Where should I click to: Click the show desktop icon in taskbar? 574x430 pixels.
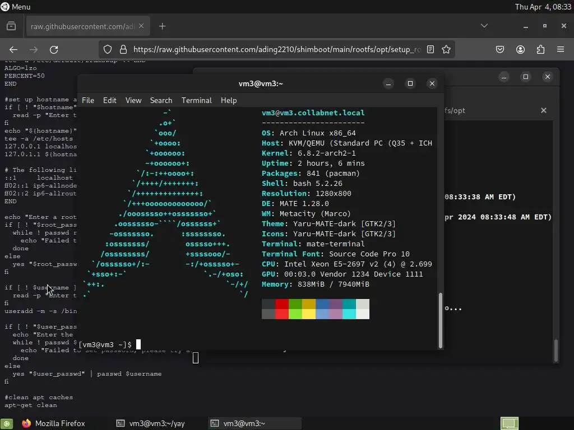[x=7, y=423]
